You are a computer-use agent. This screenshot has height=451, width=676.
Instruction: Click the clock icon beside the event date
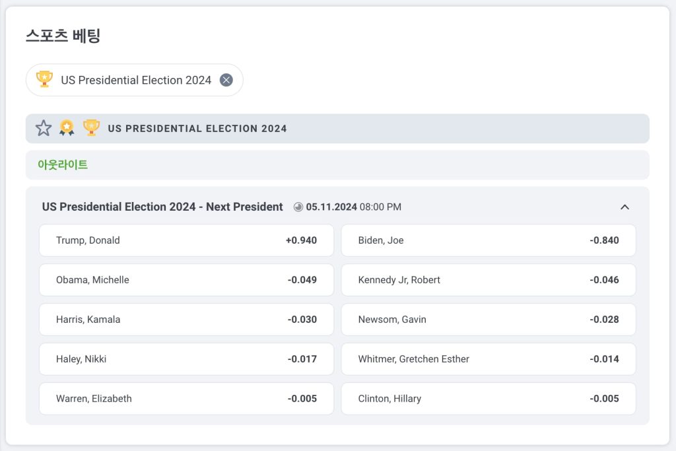coord(298,207)
